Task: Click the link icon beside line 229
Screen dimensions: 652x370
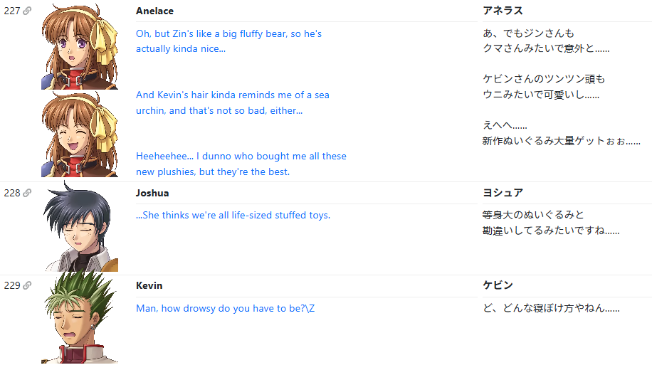Action: pyautogui.click(x=27, y=285)
